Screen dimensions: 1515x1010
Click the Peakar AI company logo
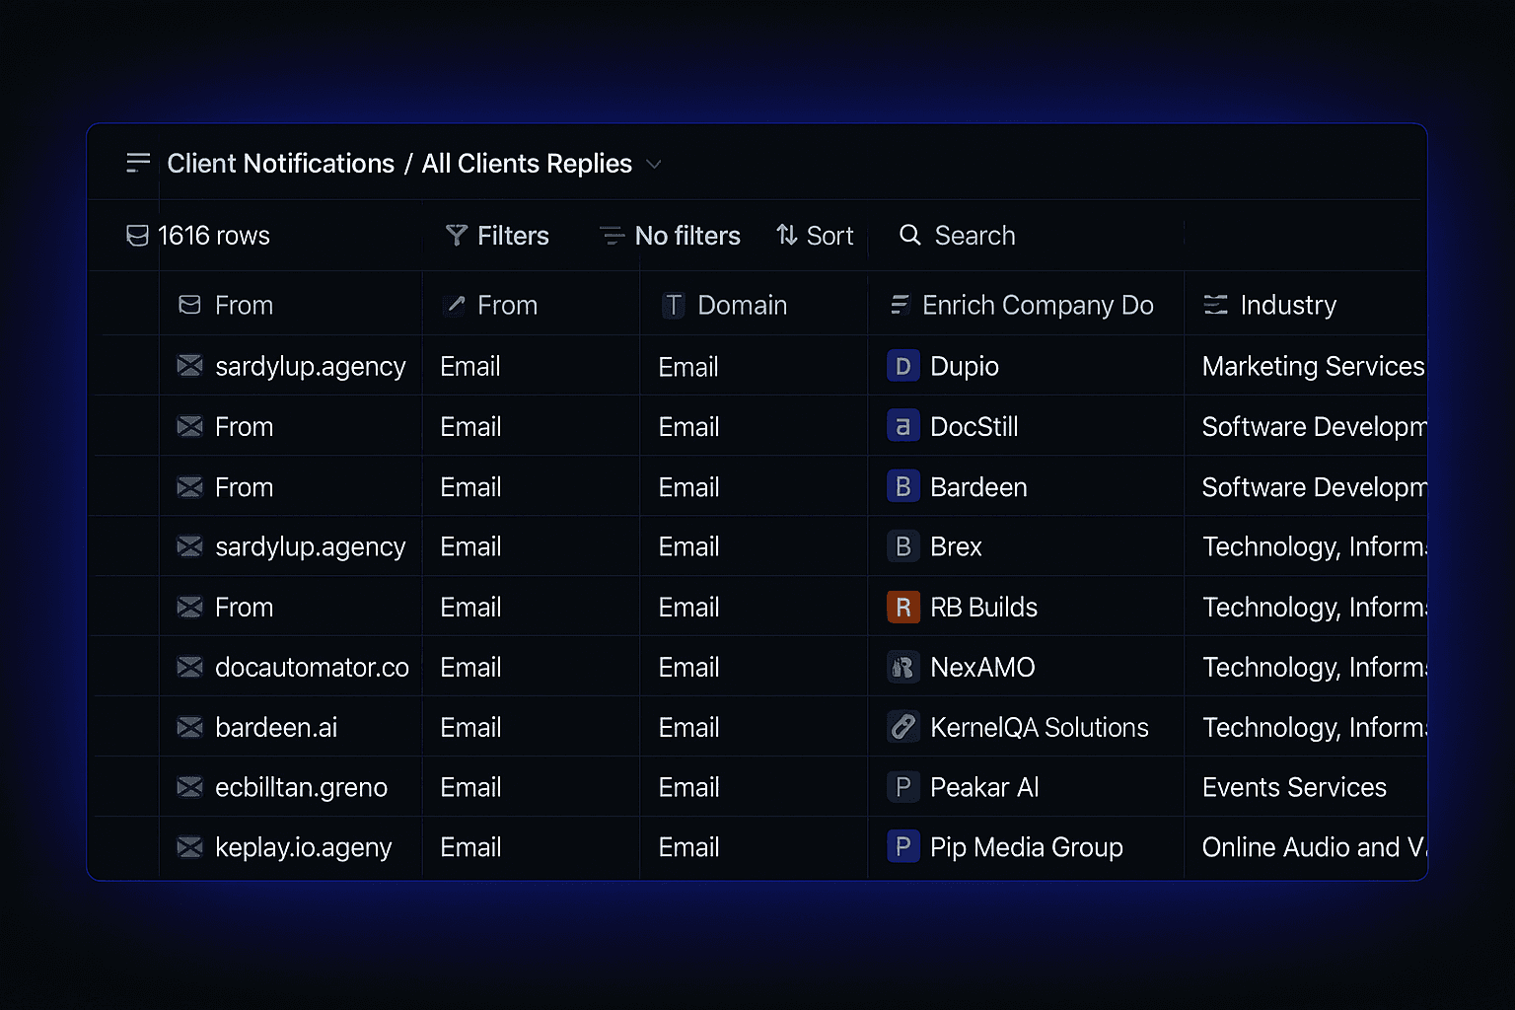coord(902,787)
